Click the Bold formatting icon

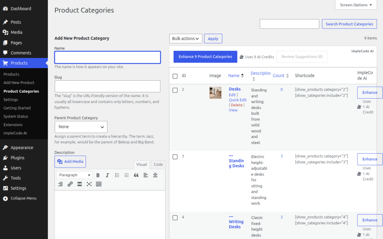click(x=98, y=175)
